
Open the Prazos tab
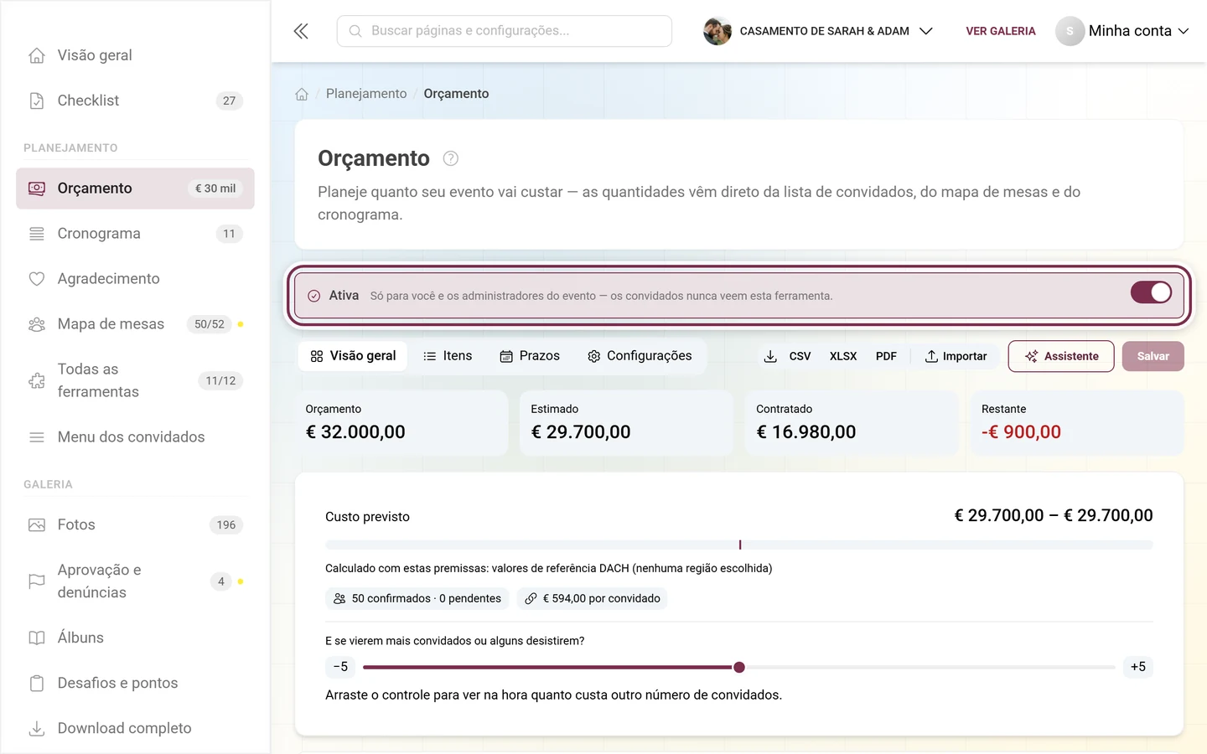(530, 356)
